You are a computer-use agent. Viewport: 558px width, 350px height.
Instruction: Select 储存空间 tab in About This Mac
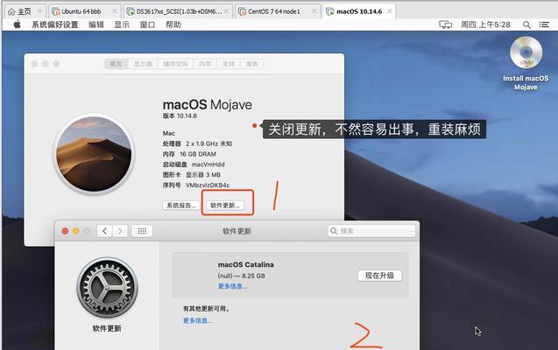point(175,64)
